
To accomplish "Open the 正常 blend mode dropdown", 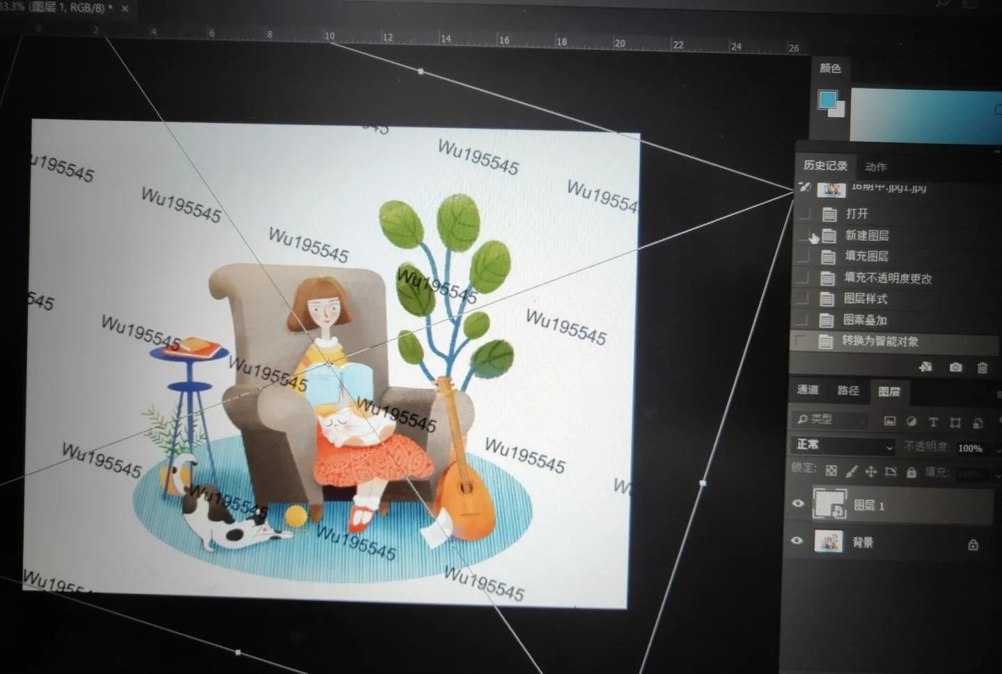I will click(843, 445).
